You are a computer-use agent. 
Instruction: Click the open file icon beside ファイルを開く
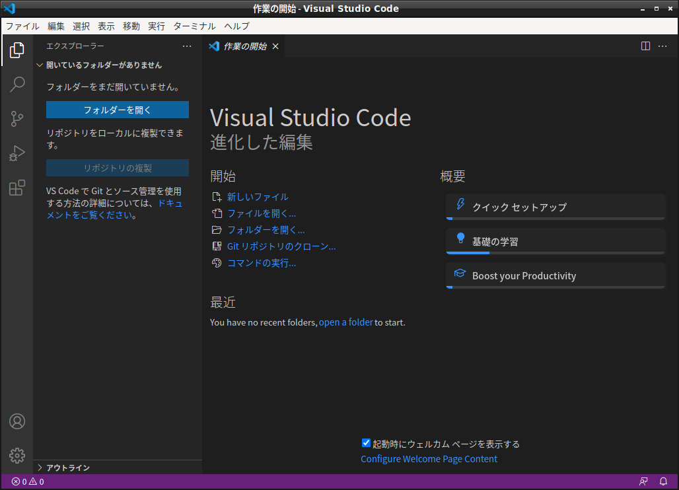click(217, 213)
